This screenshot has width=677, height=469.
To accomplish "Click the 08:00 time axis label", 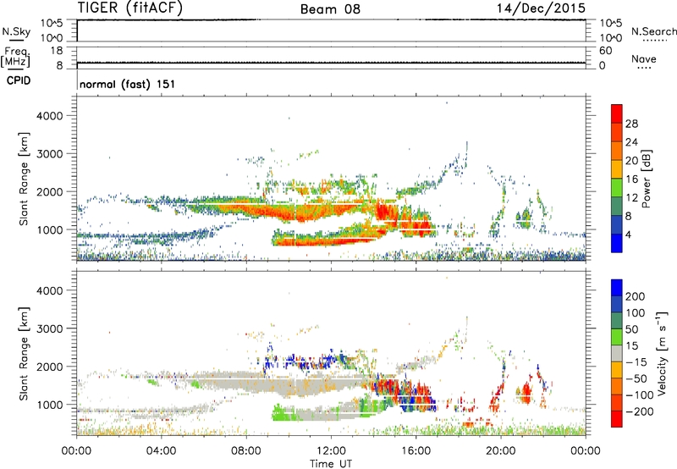I will [x=246, y=451].
